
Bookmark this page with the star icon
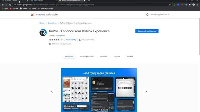click(170, 5)
